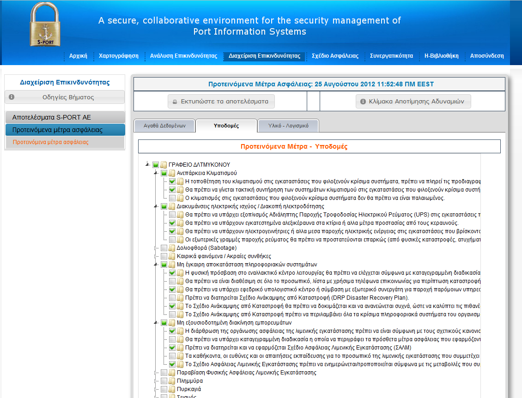Click orange Προτεινόμενα μέτρα ασφάλειας sidebar link

click(x=51, y=142)
